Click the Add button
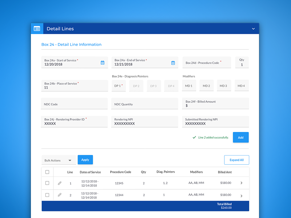This screenshot has width=291, height=218. (x=240, y=137)
